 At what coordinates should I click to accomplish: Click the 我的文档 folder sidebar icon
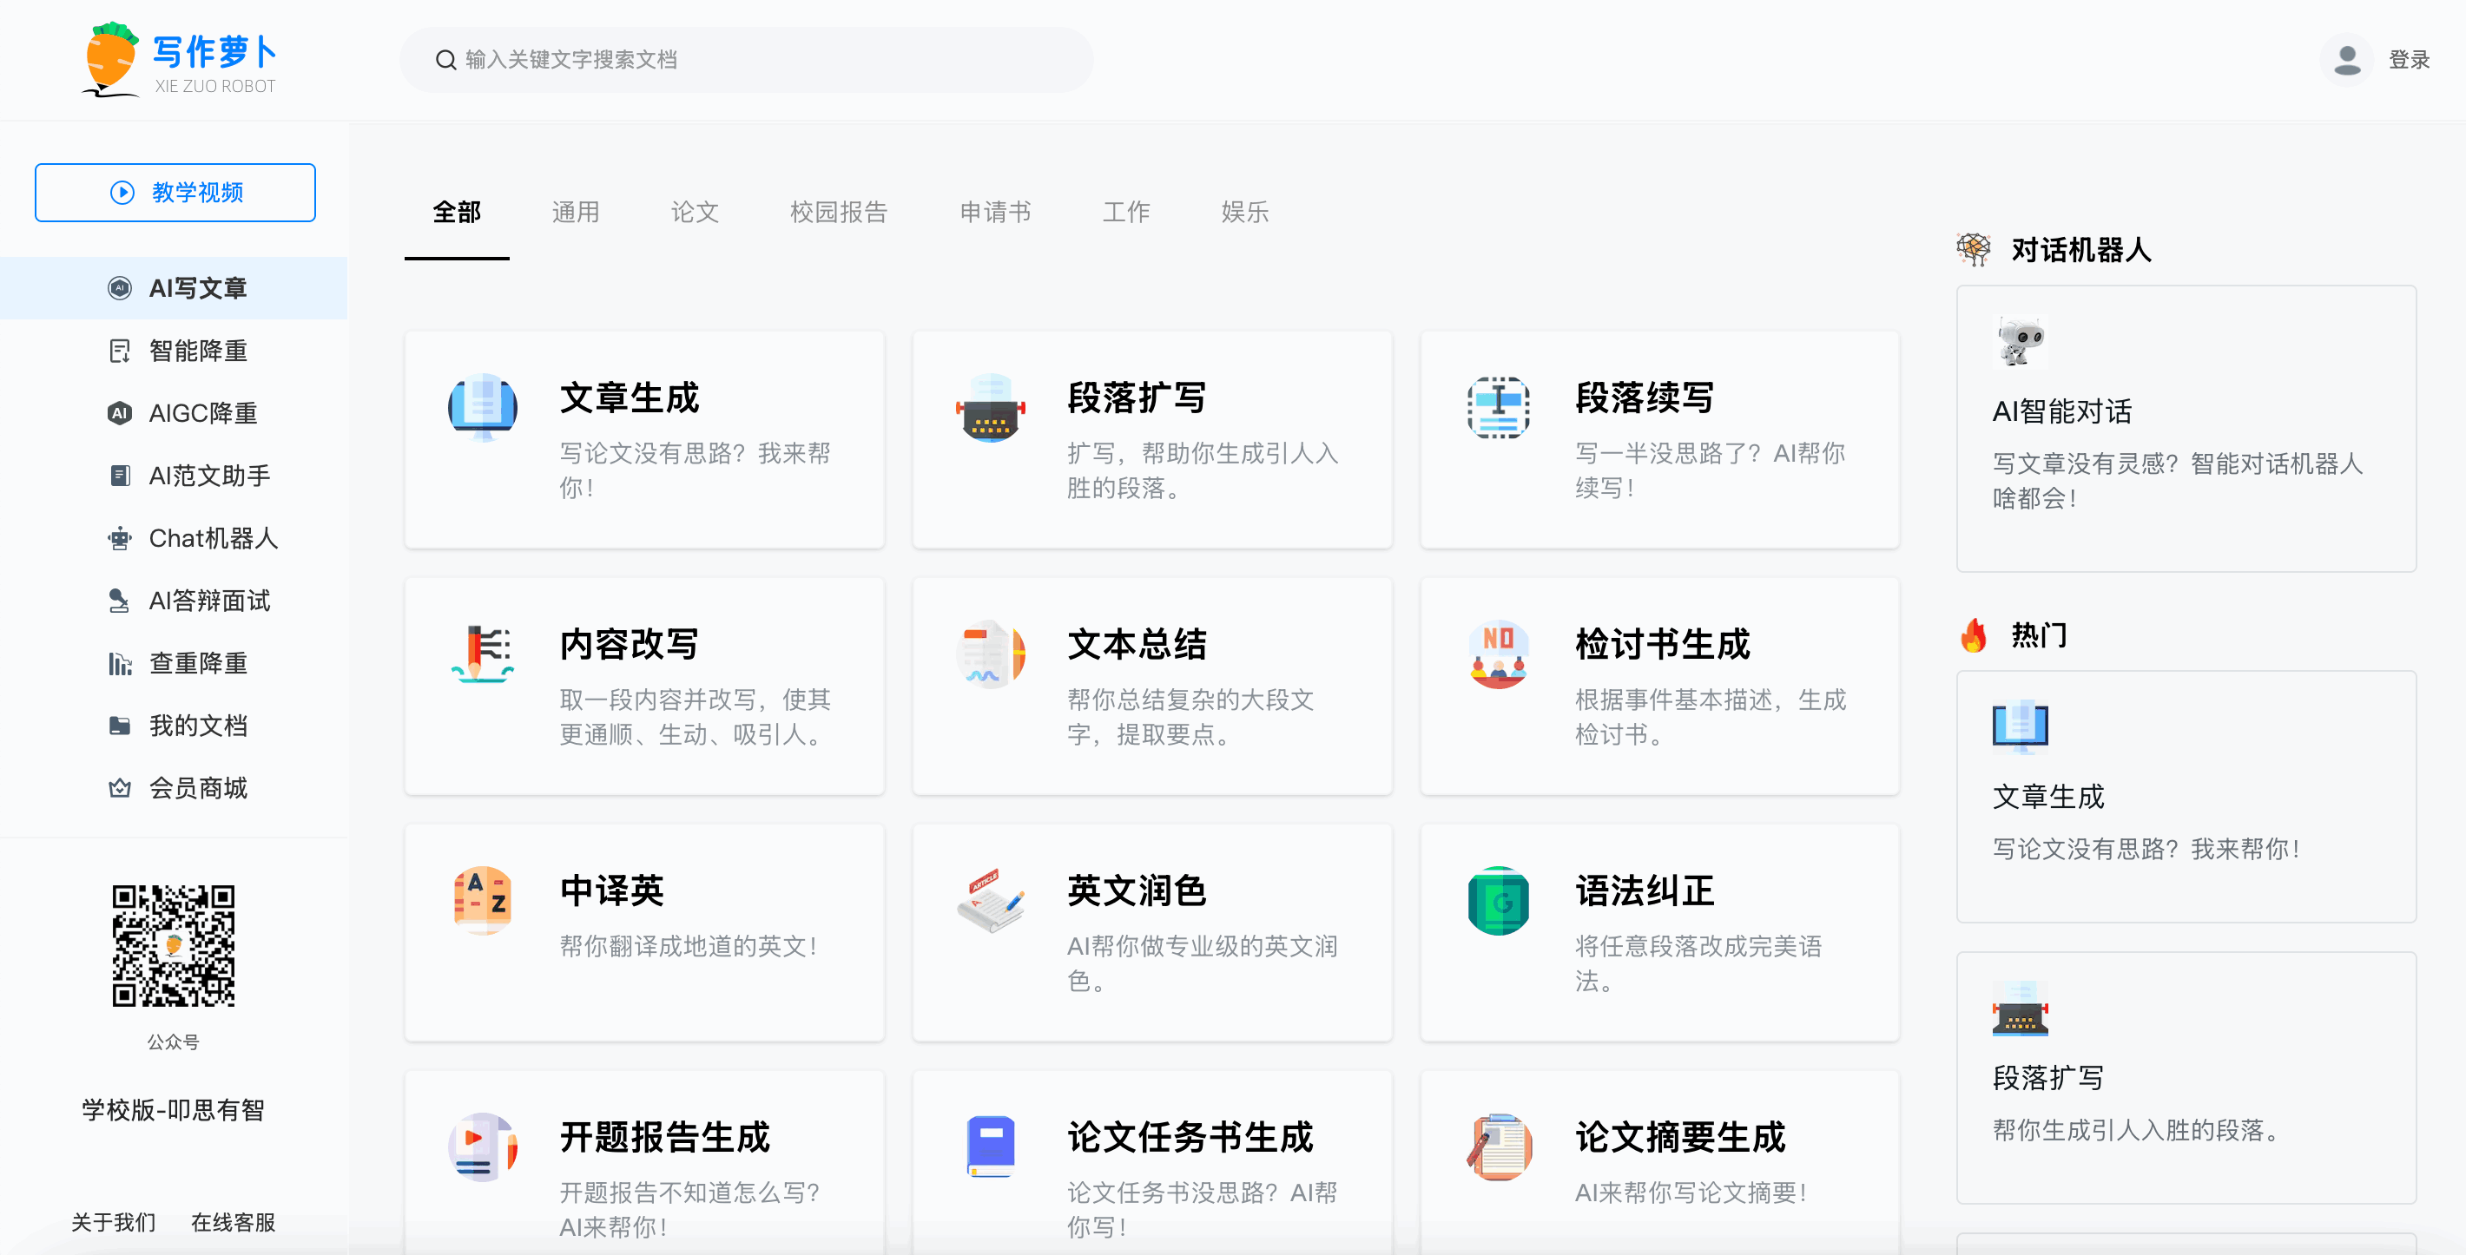tap(119, 726)
